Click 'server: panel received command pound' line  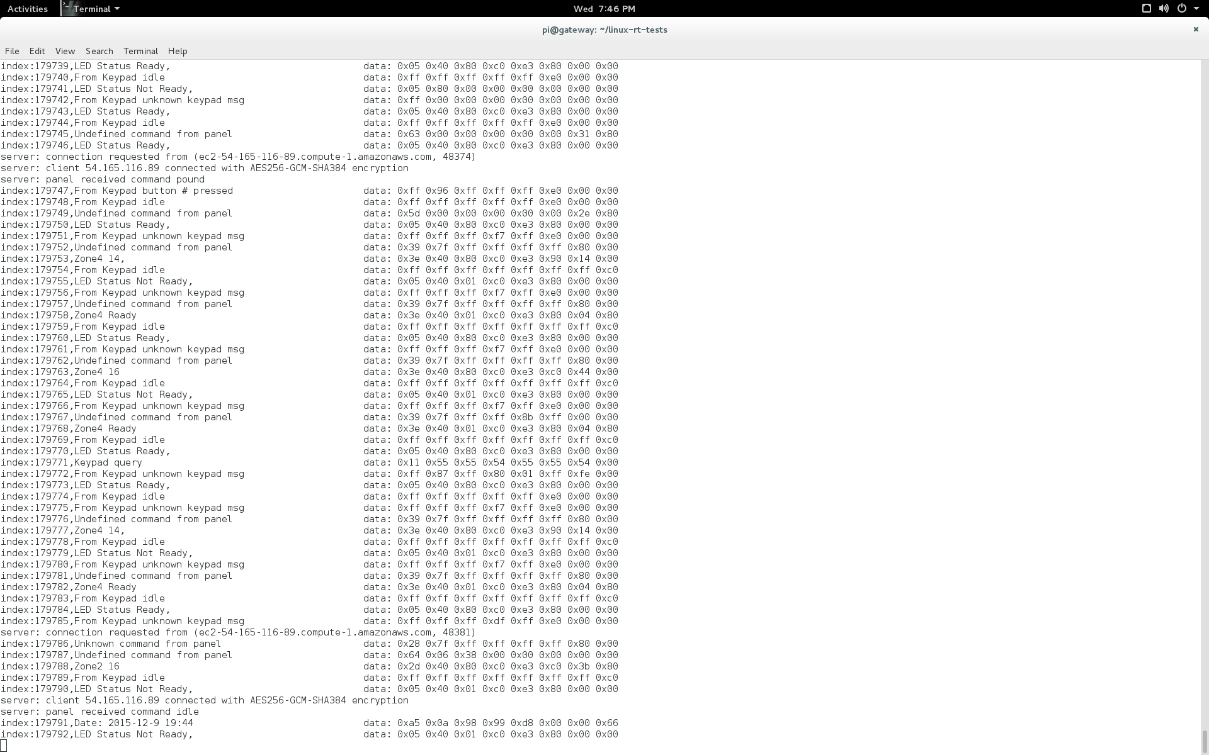coord(102,179)
